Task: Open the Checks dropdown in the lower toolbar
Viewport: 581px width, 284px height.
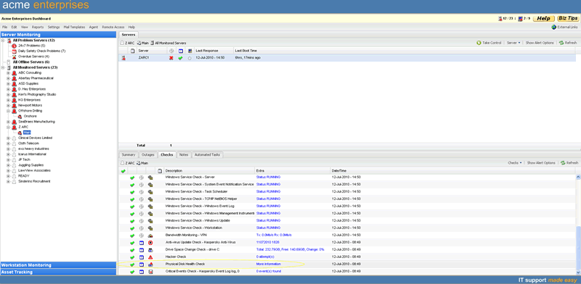Action: tap(515, 163)
